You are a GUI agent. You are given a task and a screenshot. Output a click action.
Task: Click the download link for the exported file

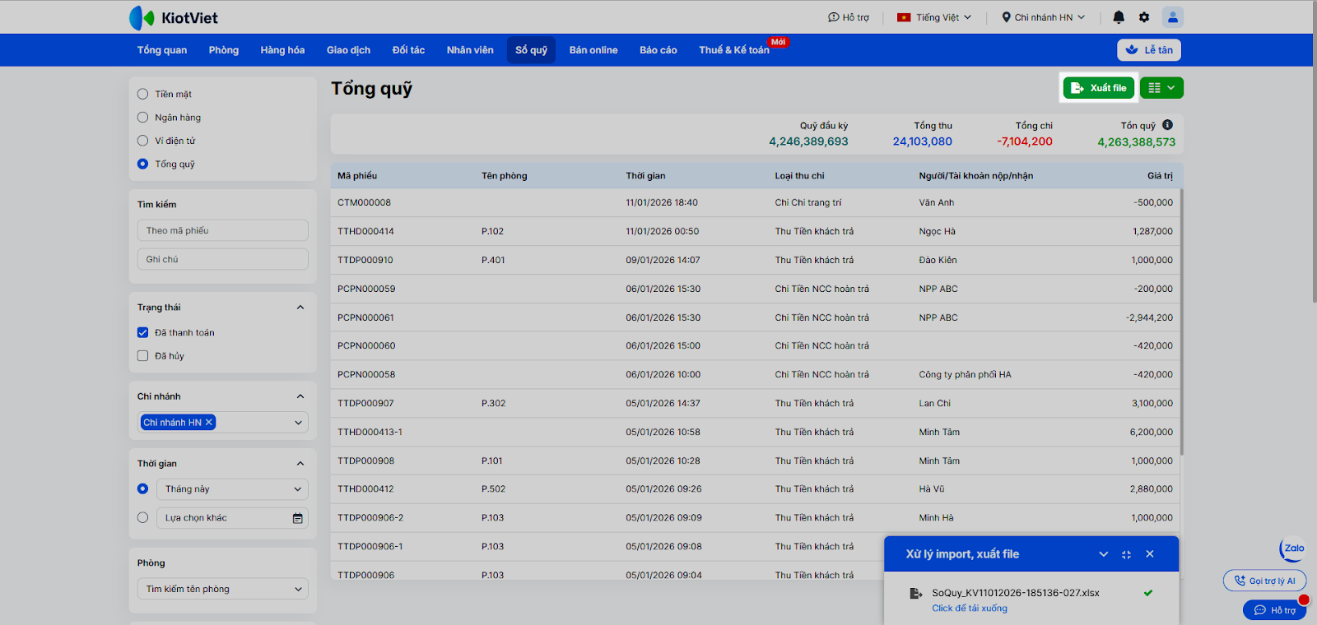(969, 609)
